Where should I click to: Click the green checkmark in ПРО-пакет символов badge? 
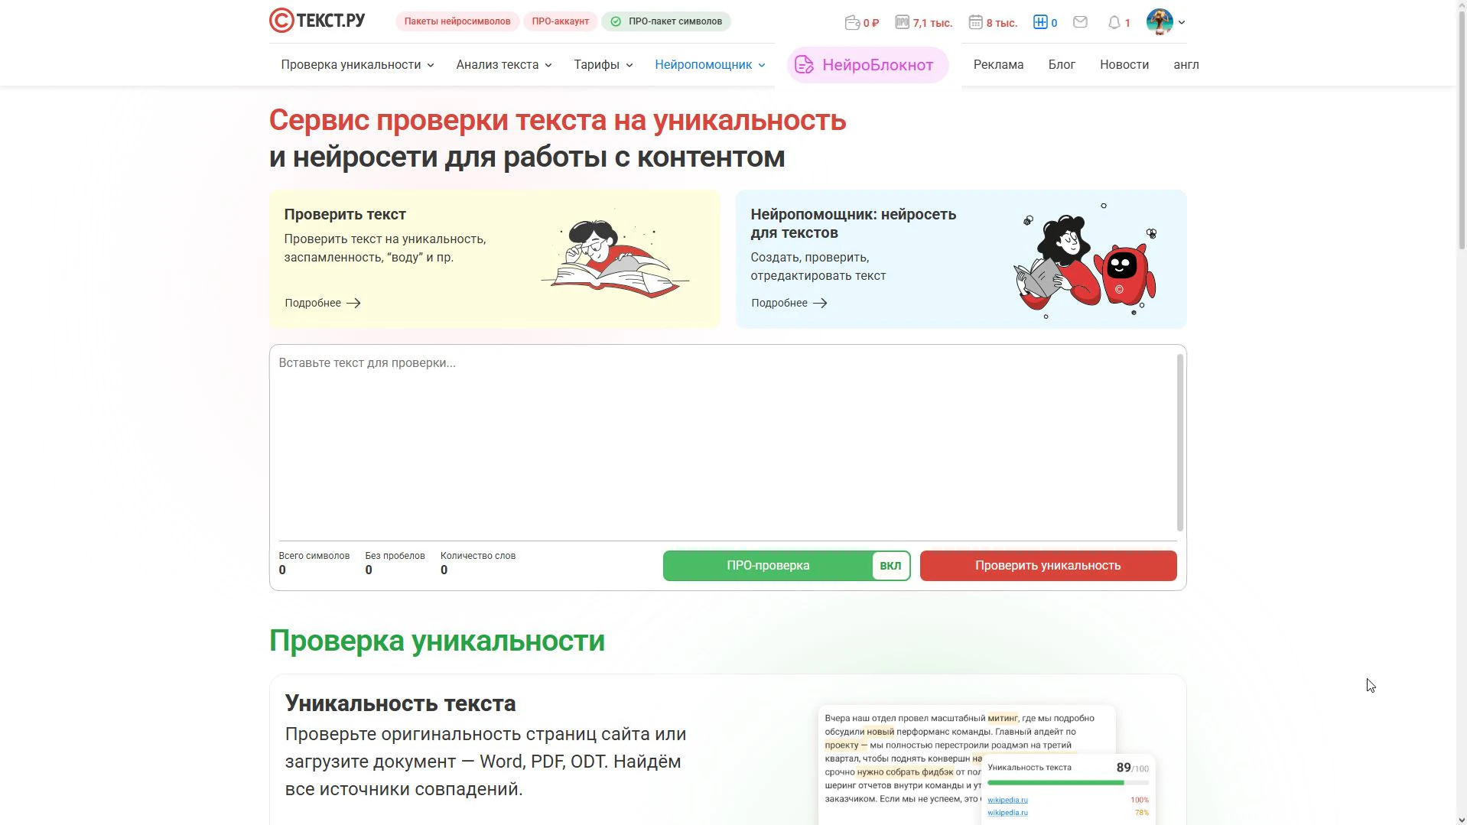click(x=616, y=21)
